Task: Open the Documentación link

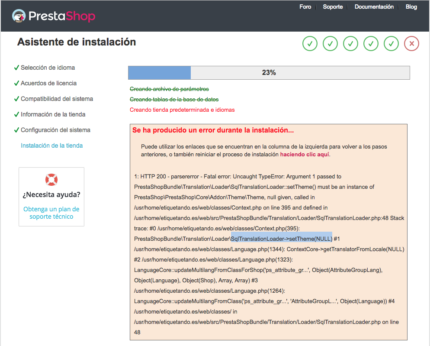Action: [374, 7]
